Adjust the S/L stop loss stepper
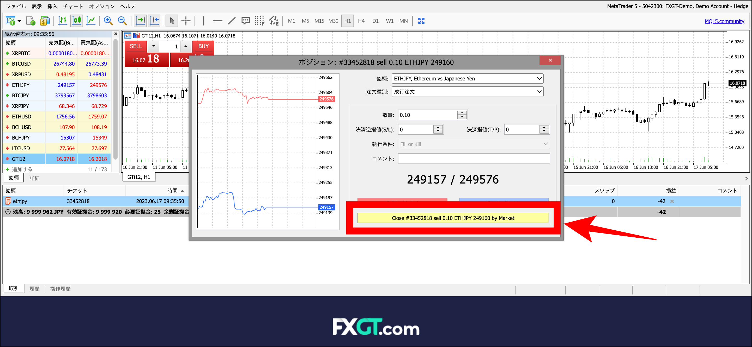The height and width of the screenshot is (347, 752). click(438, 129)
